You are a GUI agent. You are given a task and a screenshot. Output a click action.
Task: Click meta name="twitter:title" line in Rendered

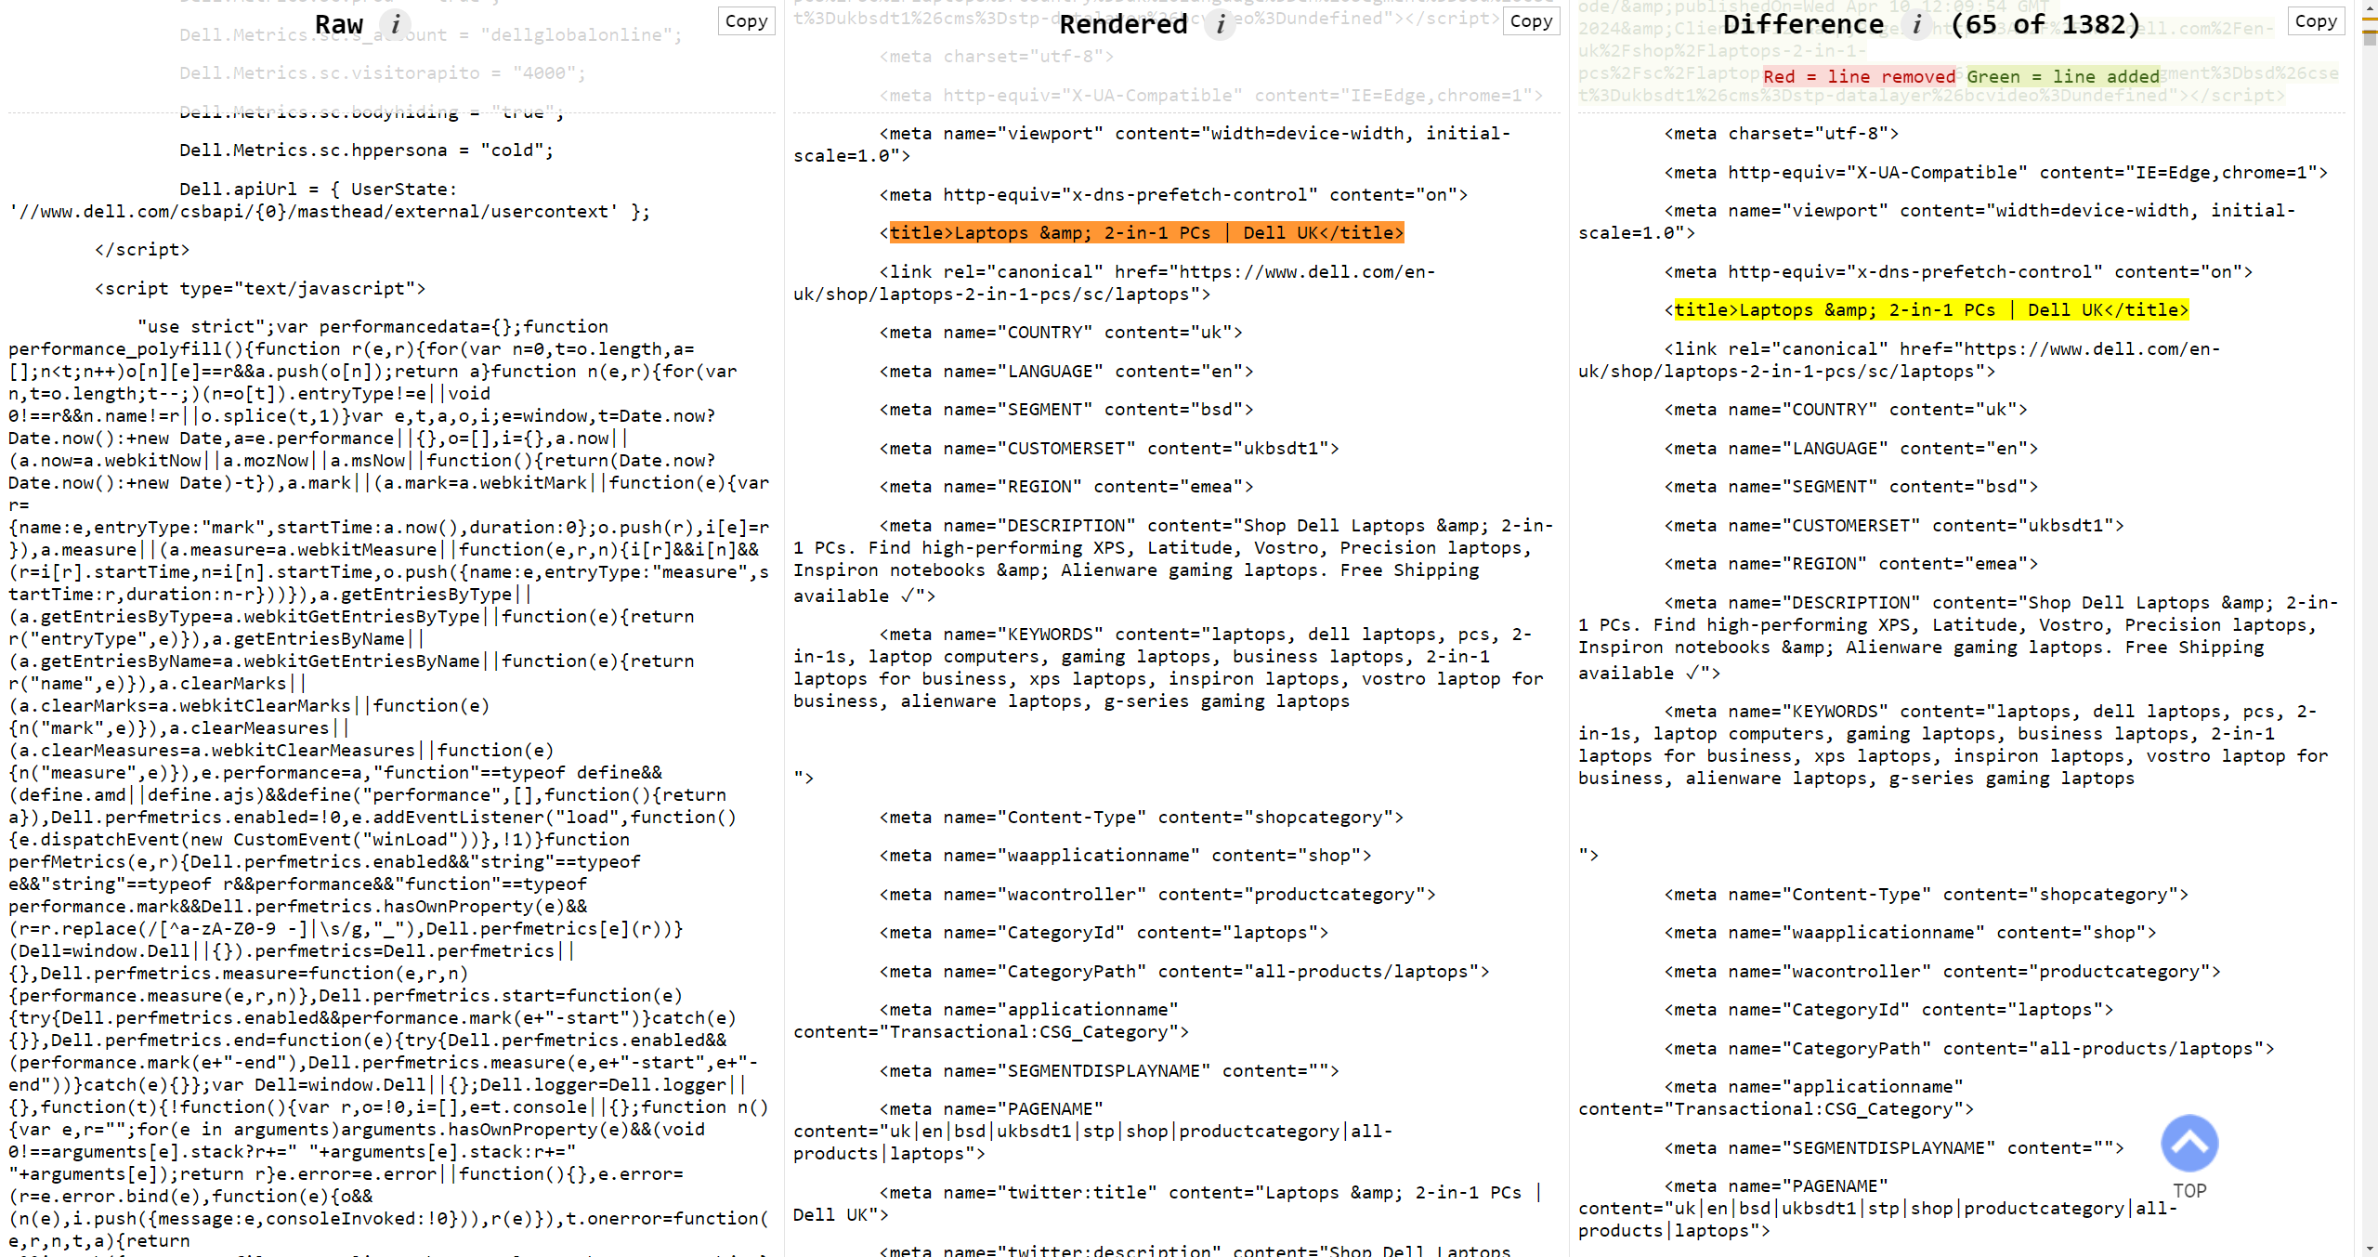pyautogui.click(x=1168, y=1203)
